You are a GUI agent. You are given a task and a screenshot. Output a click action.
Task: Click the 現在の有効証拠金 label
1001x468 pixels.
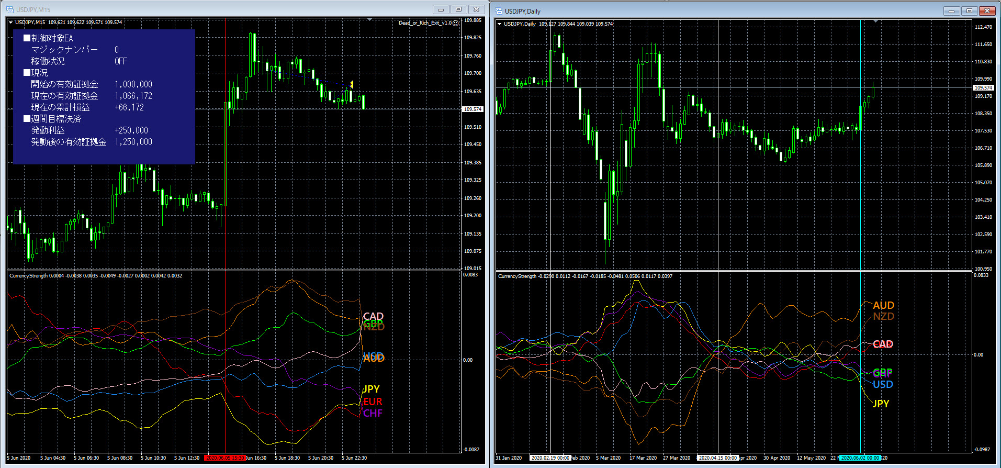pos(64,96)
